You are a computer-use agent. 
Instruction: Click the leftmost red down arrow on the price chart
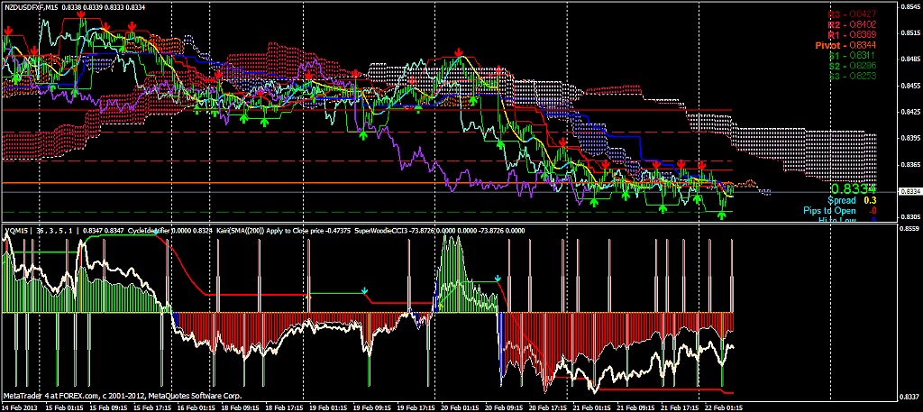[x=8, y=30]
